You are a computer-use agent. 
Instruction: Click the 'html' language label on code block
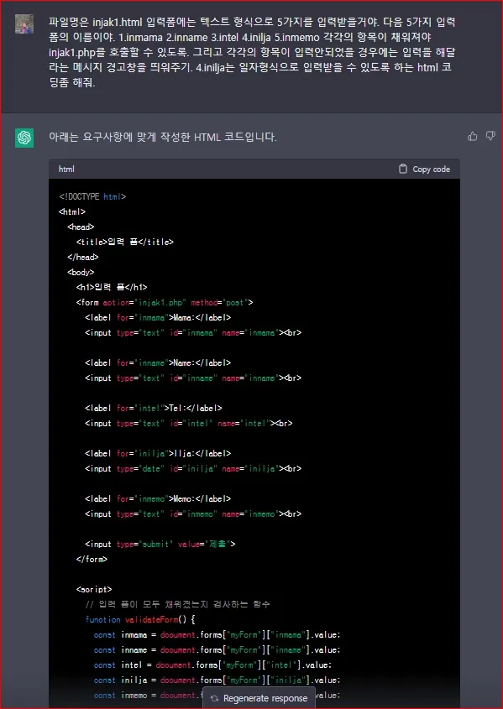click(66, 169)
